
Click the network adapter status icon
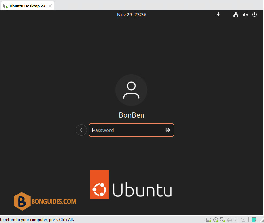coord(223,220)
